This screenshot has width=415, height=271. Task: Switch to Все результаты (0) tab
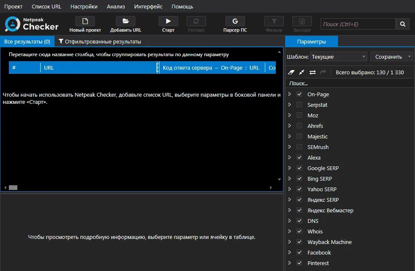(x=27, y=41)
